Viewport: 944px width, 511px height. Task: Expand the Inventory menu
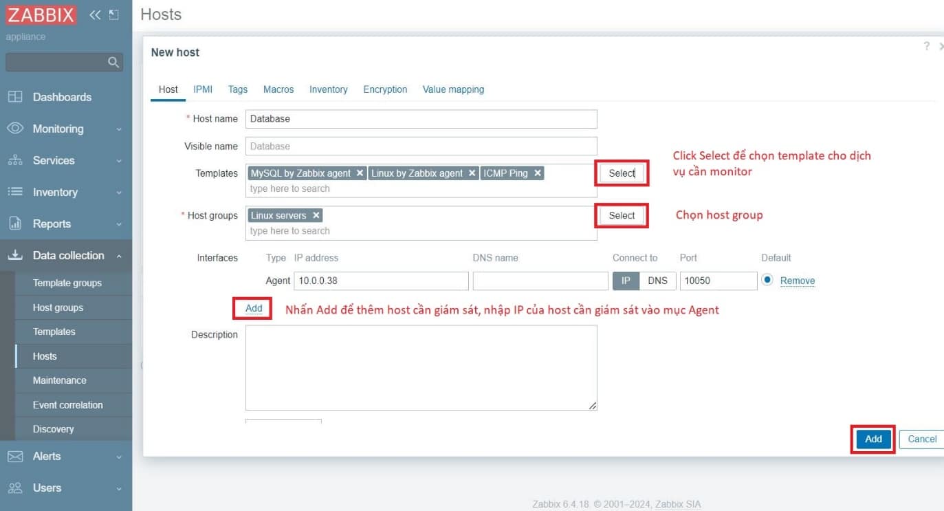[x=119, y=193]
